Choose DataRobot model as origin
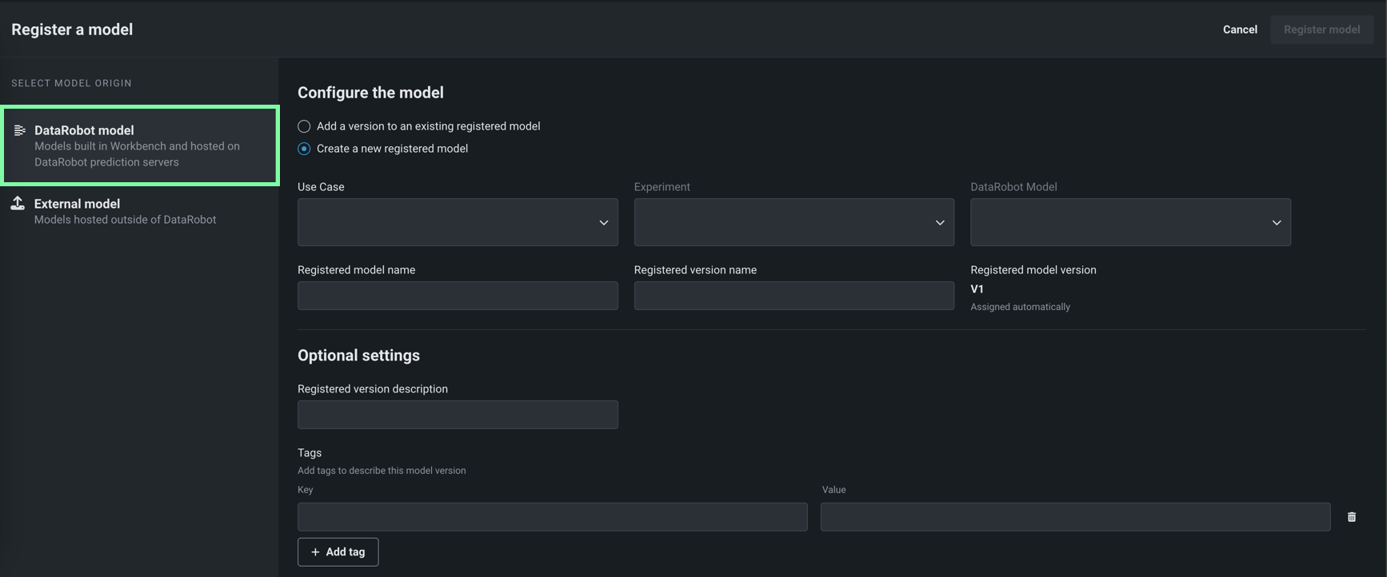1387x577 pixels. pyautogui.click(x=140, y=145)
